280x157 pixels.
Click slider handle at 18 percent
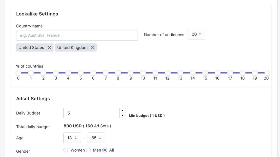tap(242, 73)
